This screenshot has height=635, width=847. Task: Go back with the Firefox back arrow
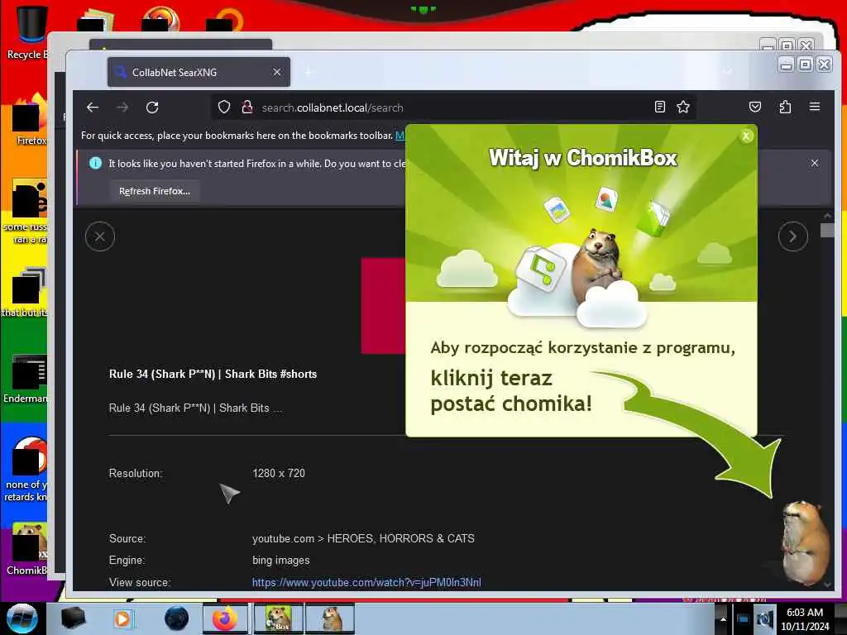tap(93, 107)
